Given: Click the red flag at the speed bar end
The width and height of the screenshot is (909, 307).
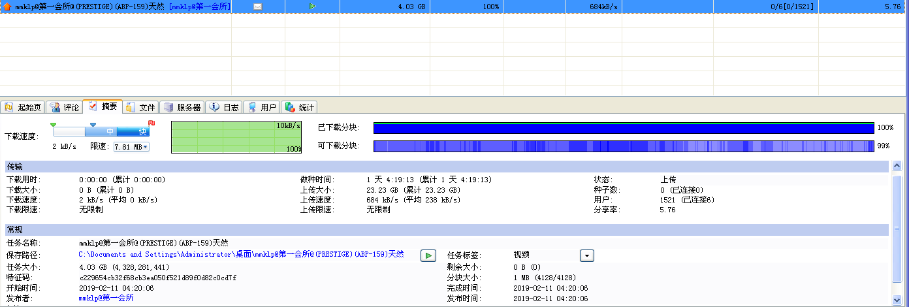Looking at the screenshot, I should pos(151,123).
